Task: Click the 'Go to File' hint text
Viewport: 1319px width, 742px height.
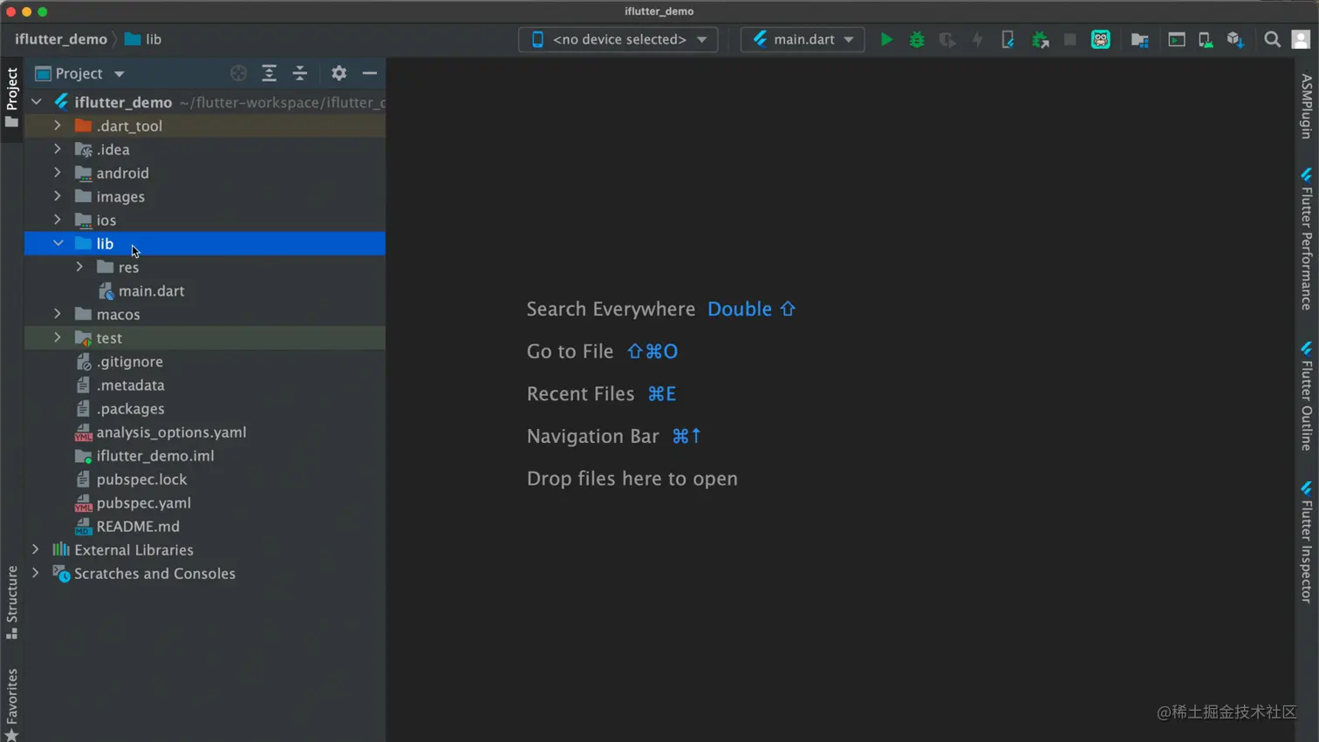Action: (x=570, y=351)
